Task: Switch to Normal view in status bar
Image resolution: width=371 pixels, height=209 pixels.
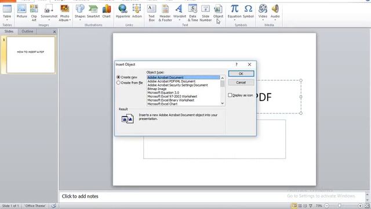Action: [x=294, y=206]
